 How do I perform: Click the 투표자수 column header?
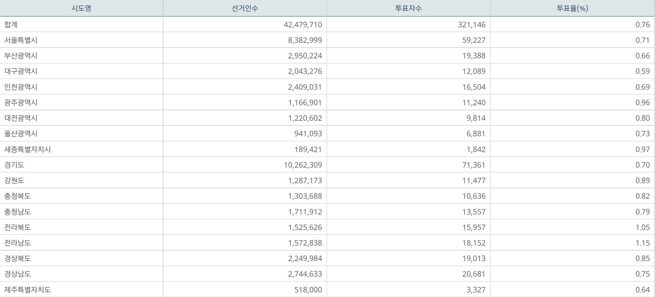pos(408,8)
